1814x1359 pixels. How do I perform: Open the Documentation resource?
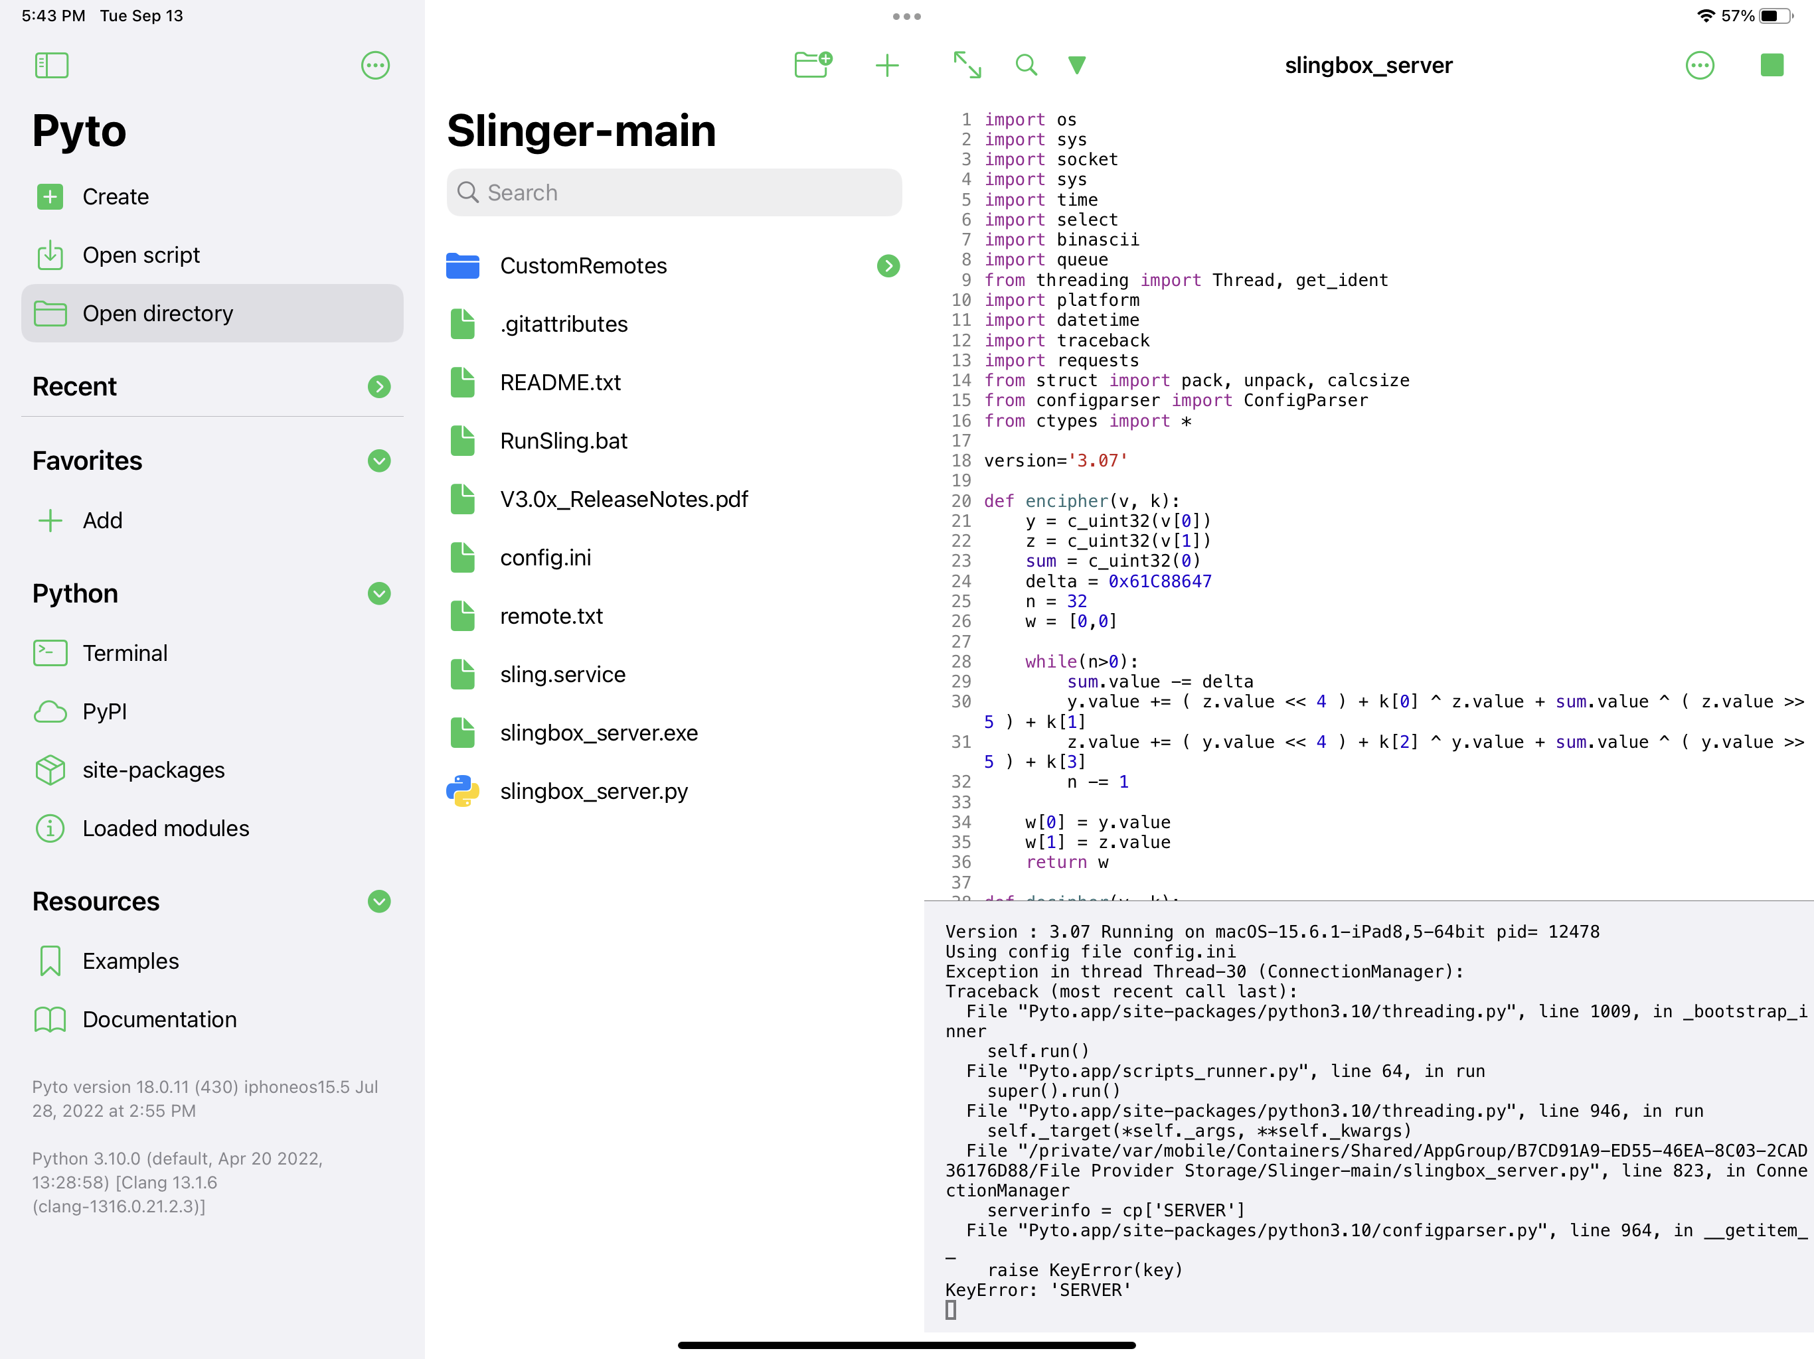click(160, 1019)
